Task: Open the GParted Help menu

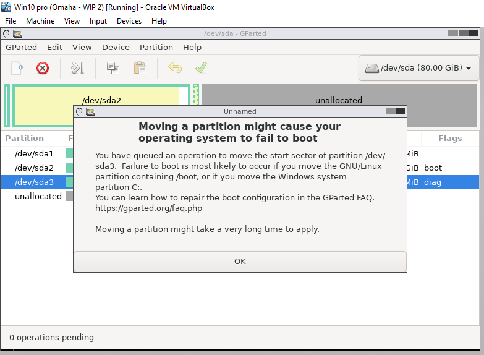Action: (192, 47)
